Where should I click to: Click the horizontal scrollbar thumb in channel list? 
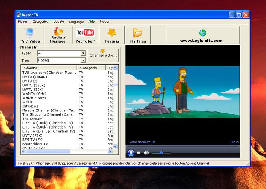coord(48,151)
